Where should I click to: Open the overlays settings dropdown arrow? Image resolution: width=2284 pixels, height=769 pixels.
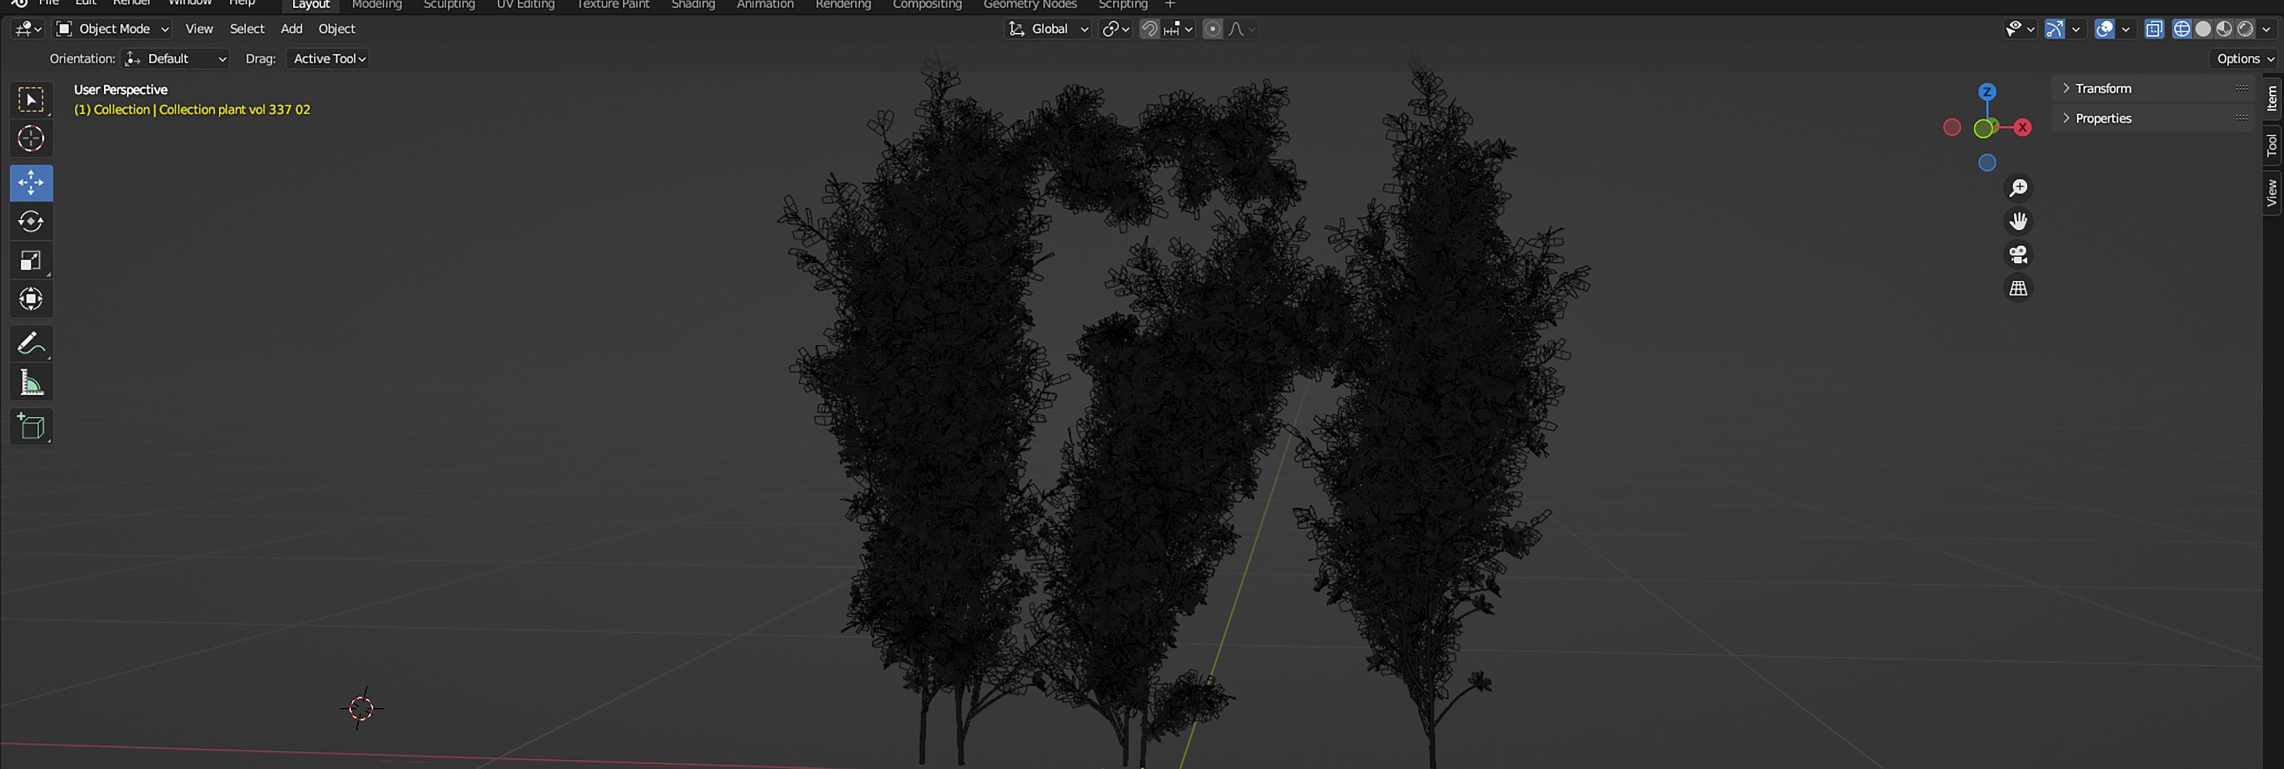(2125, 29)
